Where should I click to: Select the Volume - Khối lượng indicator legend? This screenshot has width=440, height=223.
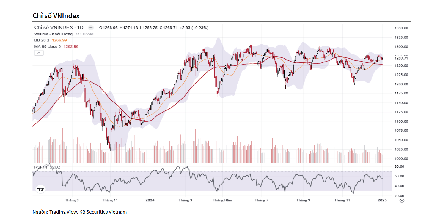54,34
